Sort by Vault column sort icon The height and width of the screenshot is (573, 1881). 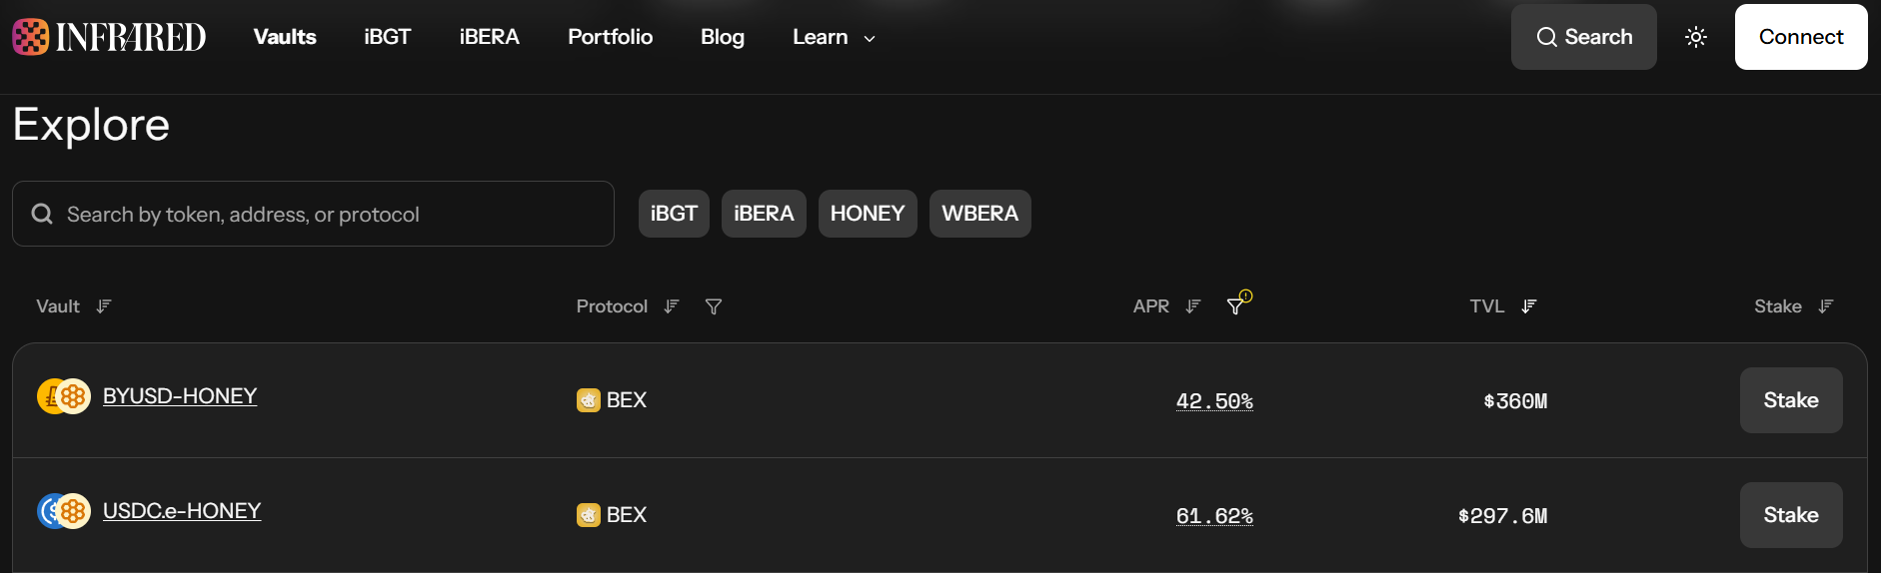click(x=104, y=306)
